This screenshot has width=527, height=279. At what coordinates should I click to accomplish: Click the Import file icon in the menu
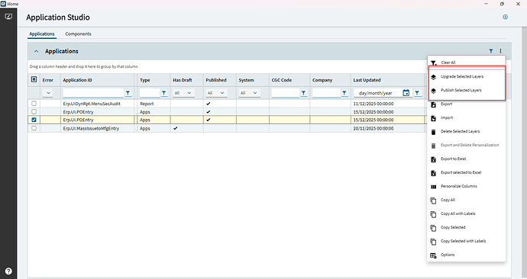pos(434,118)
